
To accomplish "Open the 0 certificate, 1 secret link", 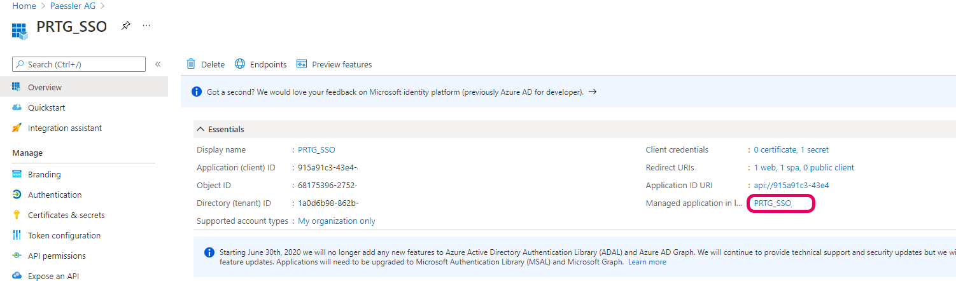I will 791,149.
